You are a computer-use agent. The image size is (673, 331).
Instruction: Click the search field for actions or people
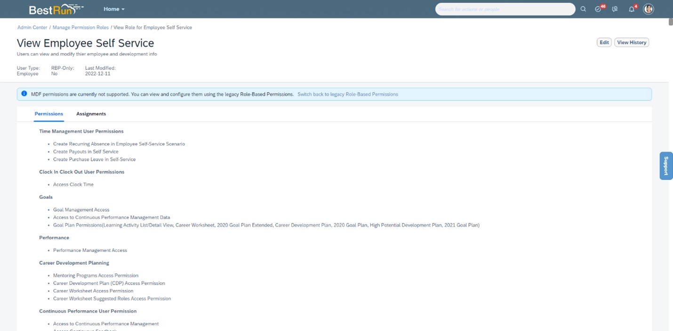click(505, 9)
